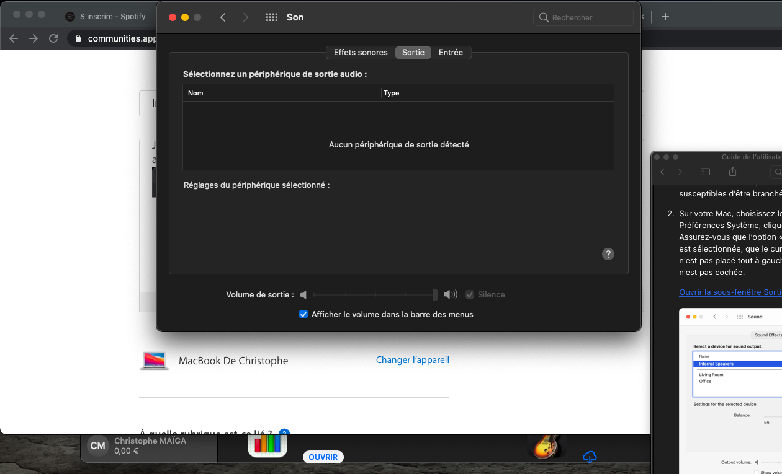Uncheck Afficher le volume dans la barre des menus

click(303, 314)
